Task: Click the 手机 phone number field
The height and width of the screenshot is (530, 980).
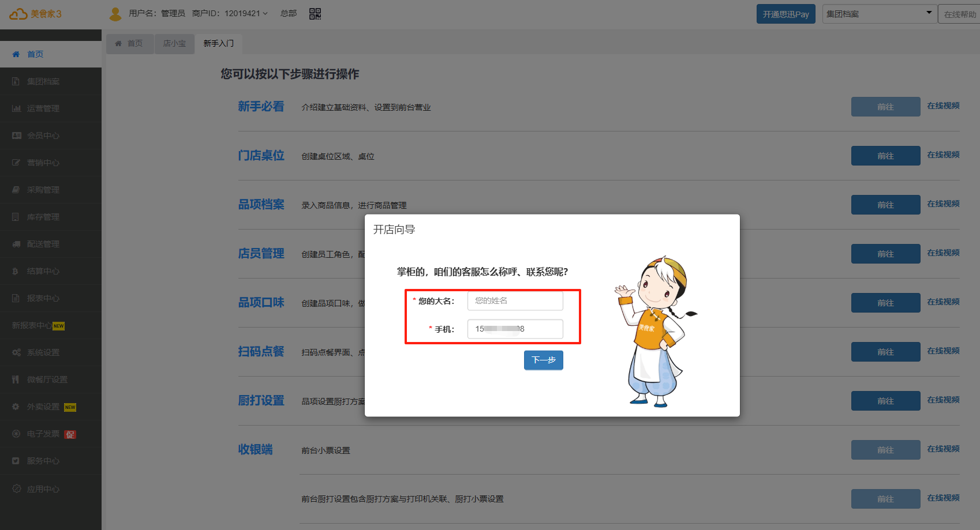Action: click(x=515, y=329)
